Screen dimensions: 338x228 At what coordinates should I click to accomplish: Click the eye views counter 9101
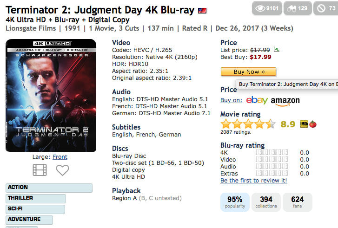(x=267, y=8)
